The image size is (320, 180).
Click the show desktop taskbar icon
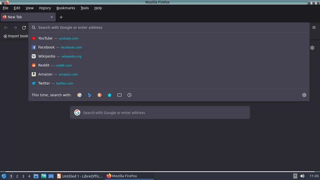click(x=51, y=176)
